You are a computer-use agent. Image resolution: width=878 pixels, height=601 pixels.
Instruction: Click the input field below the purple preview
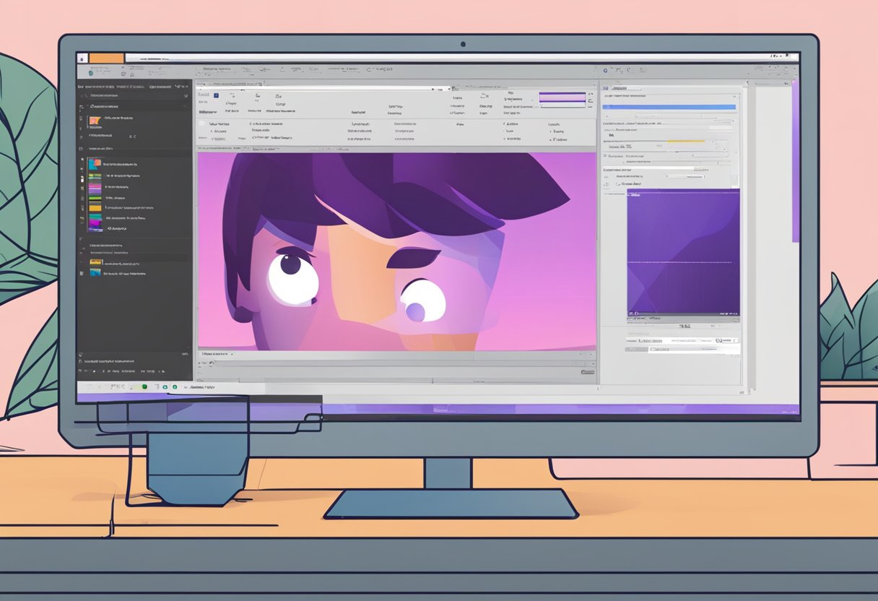point(693,350)
